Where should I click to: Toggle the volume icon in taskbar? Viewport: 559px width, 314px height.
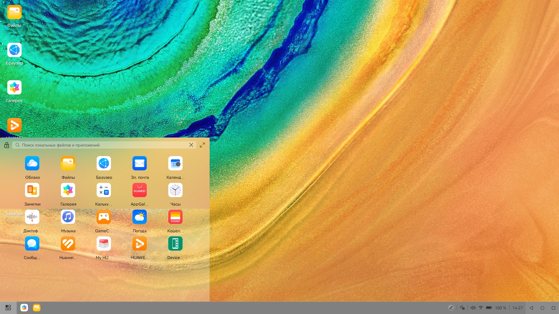pos(473,308)
